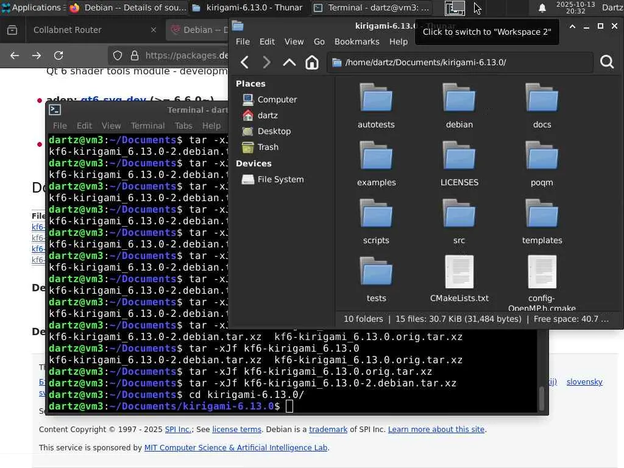The image size is (624, 468).
Task: Open Learn more about this site link
Action: point(436,430)
